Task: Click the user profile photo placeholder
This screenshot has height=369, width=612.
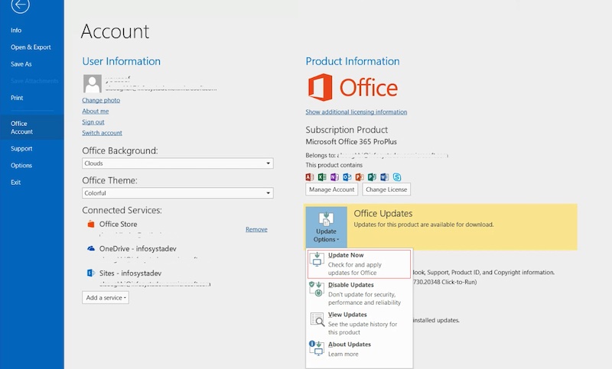Action: pyautogui.click(x=92, y=84)
